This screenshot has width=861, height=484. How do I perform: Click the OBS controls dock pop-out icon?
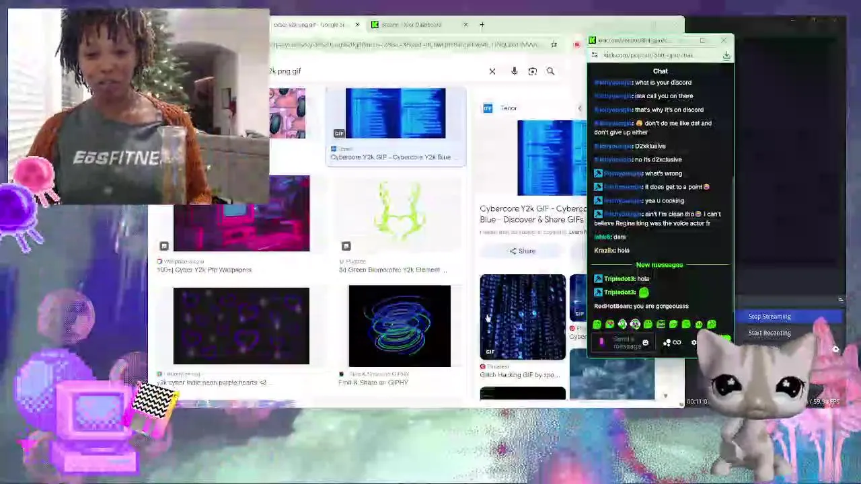(x=840, y=300)
